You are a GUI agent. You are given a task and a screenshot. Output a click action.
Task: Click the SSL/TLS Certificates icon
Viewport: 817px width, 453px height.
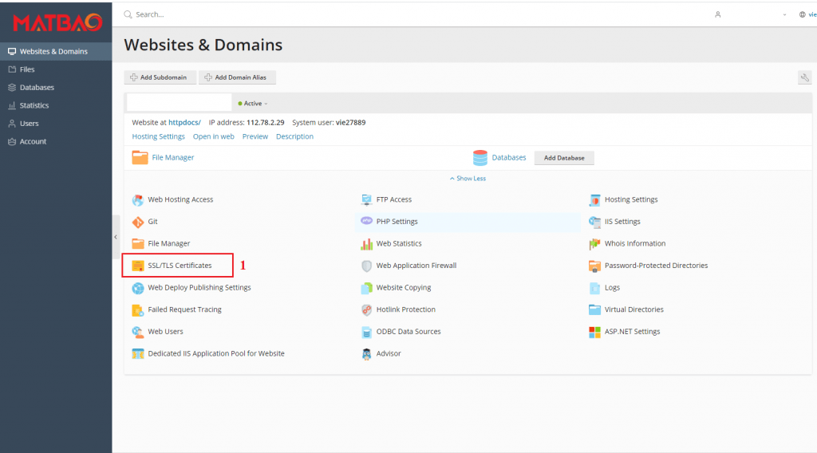[x=138, y=266]
